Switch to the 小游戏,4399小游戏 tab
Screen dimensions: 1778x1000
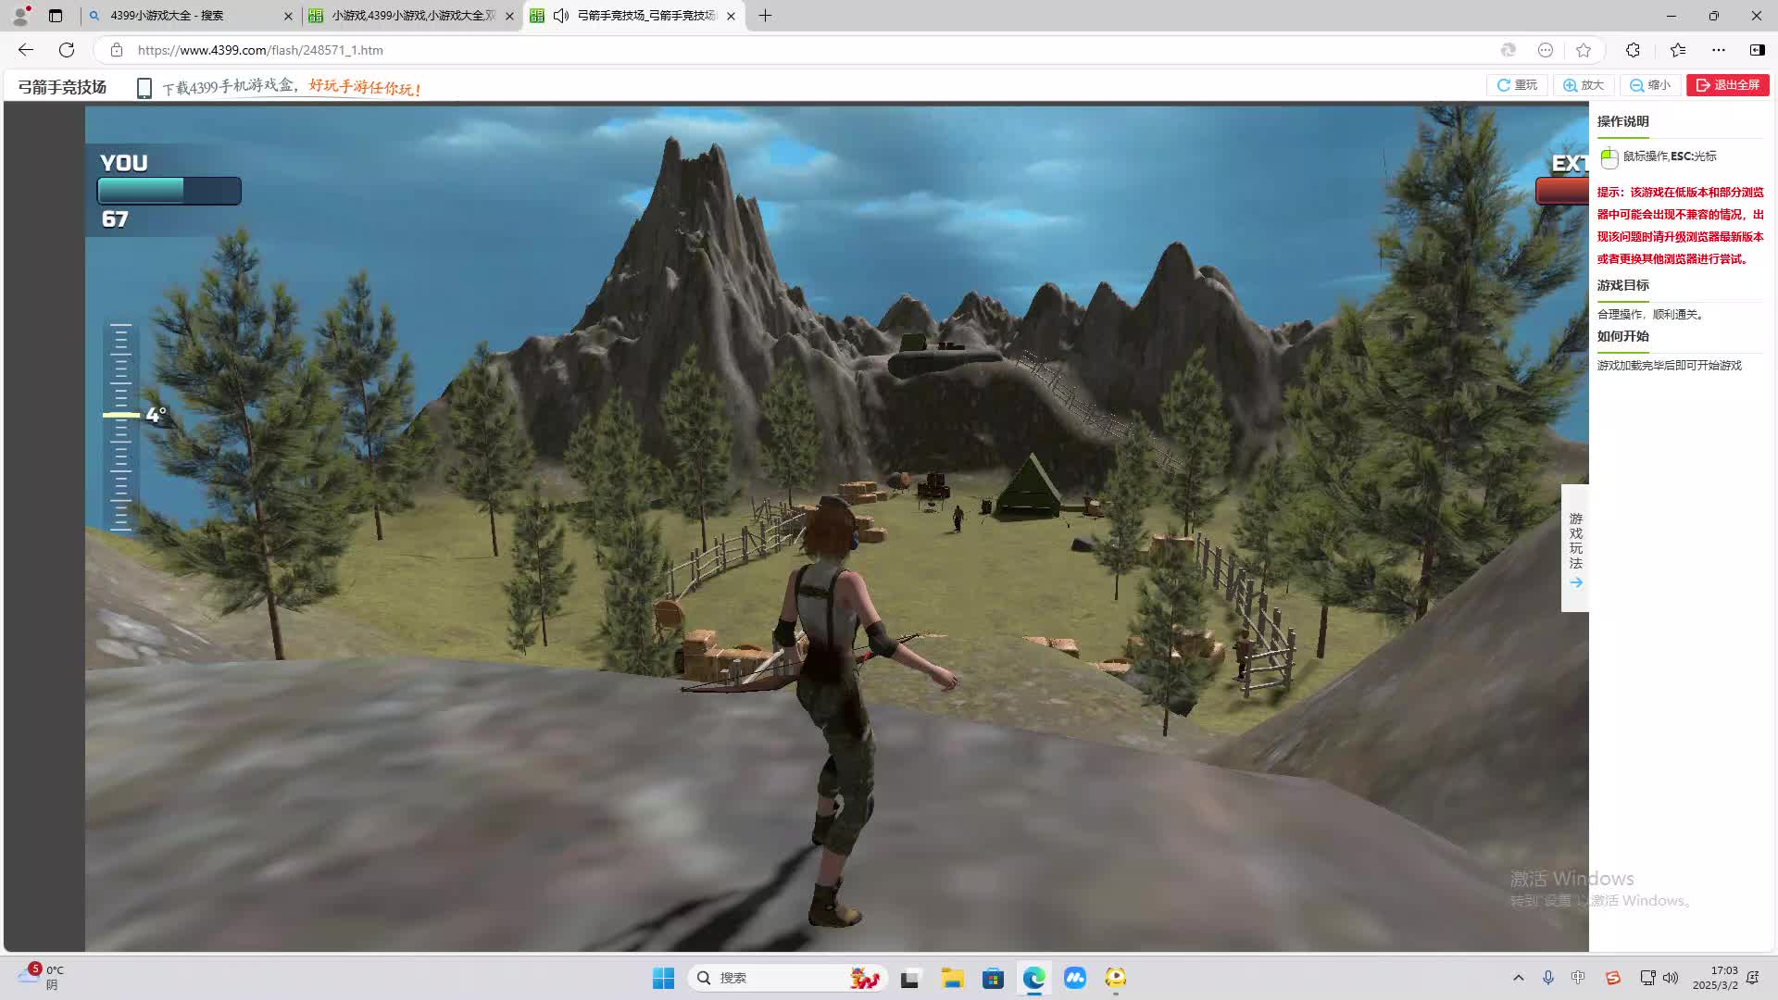pyautogui.click(x=412, y=16)
